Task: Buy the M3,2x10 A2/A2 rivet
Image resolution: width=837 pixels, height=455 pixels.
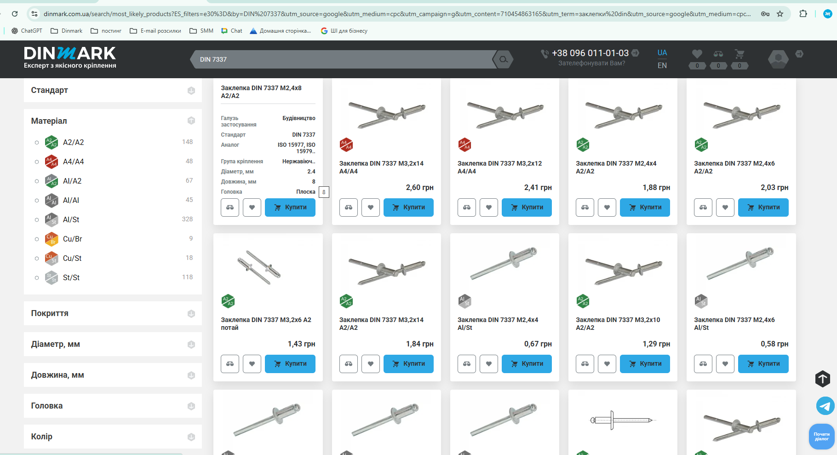Action: (645, 364)
